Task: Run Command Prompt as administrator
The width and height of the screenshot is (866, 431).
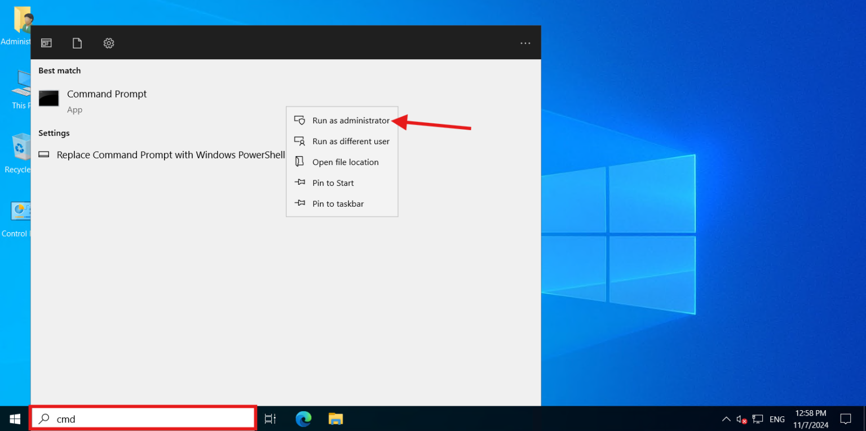Action: coord(351,120)
